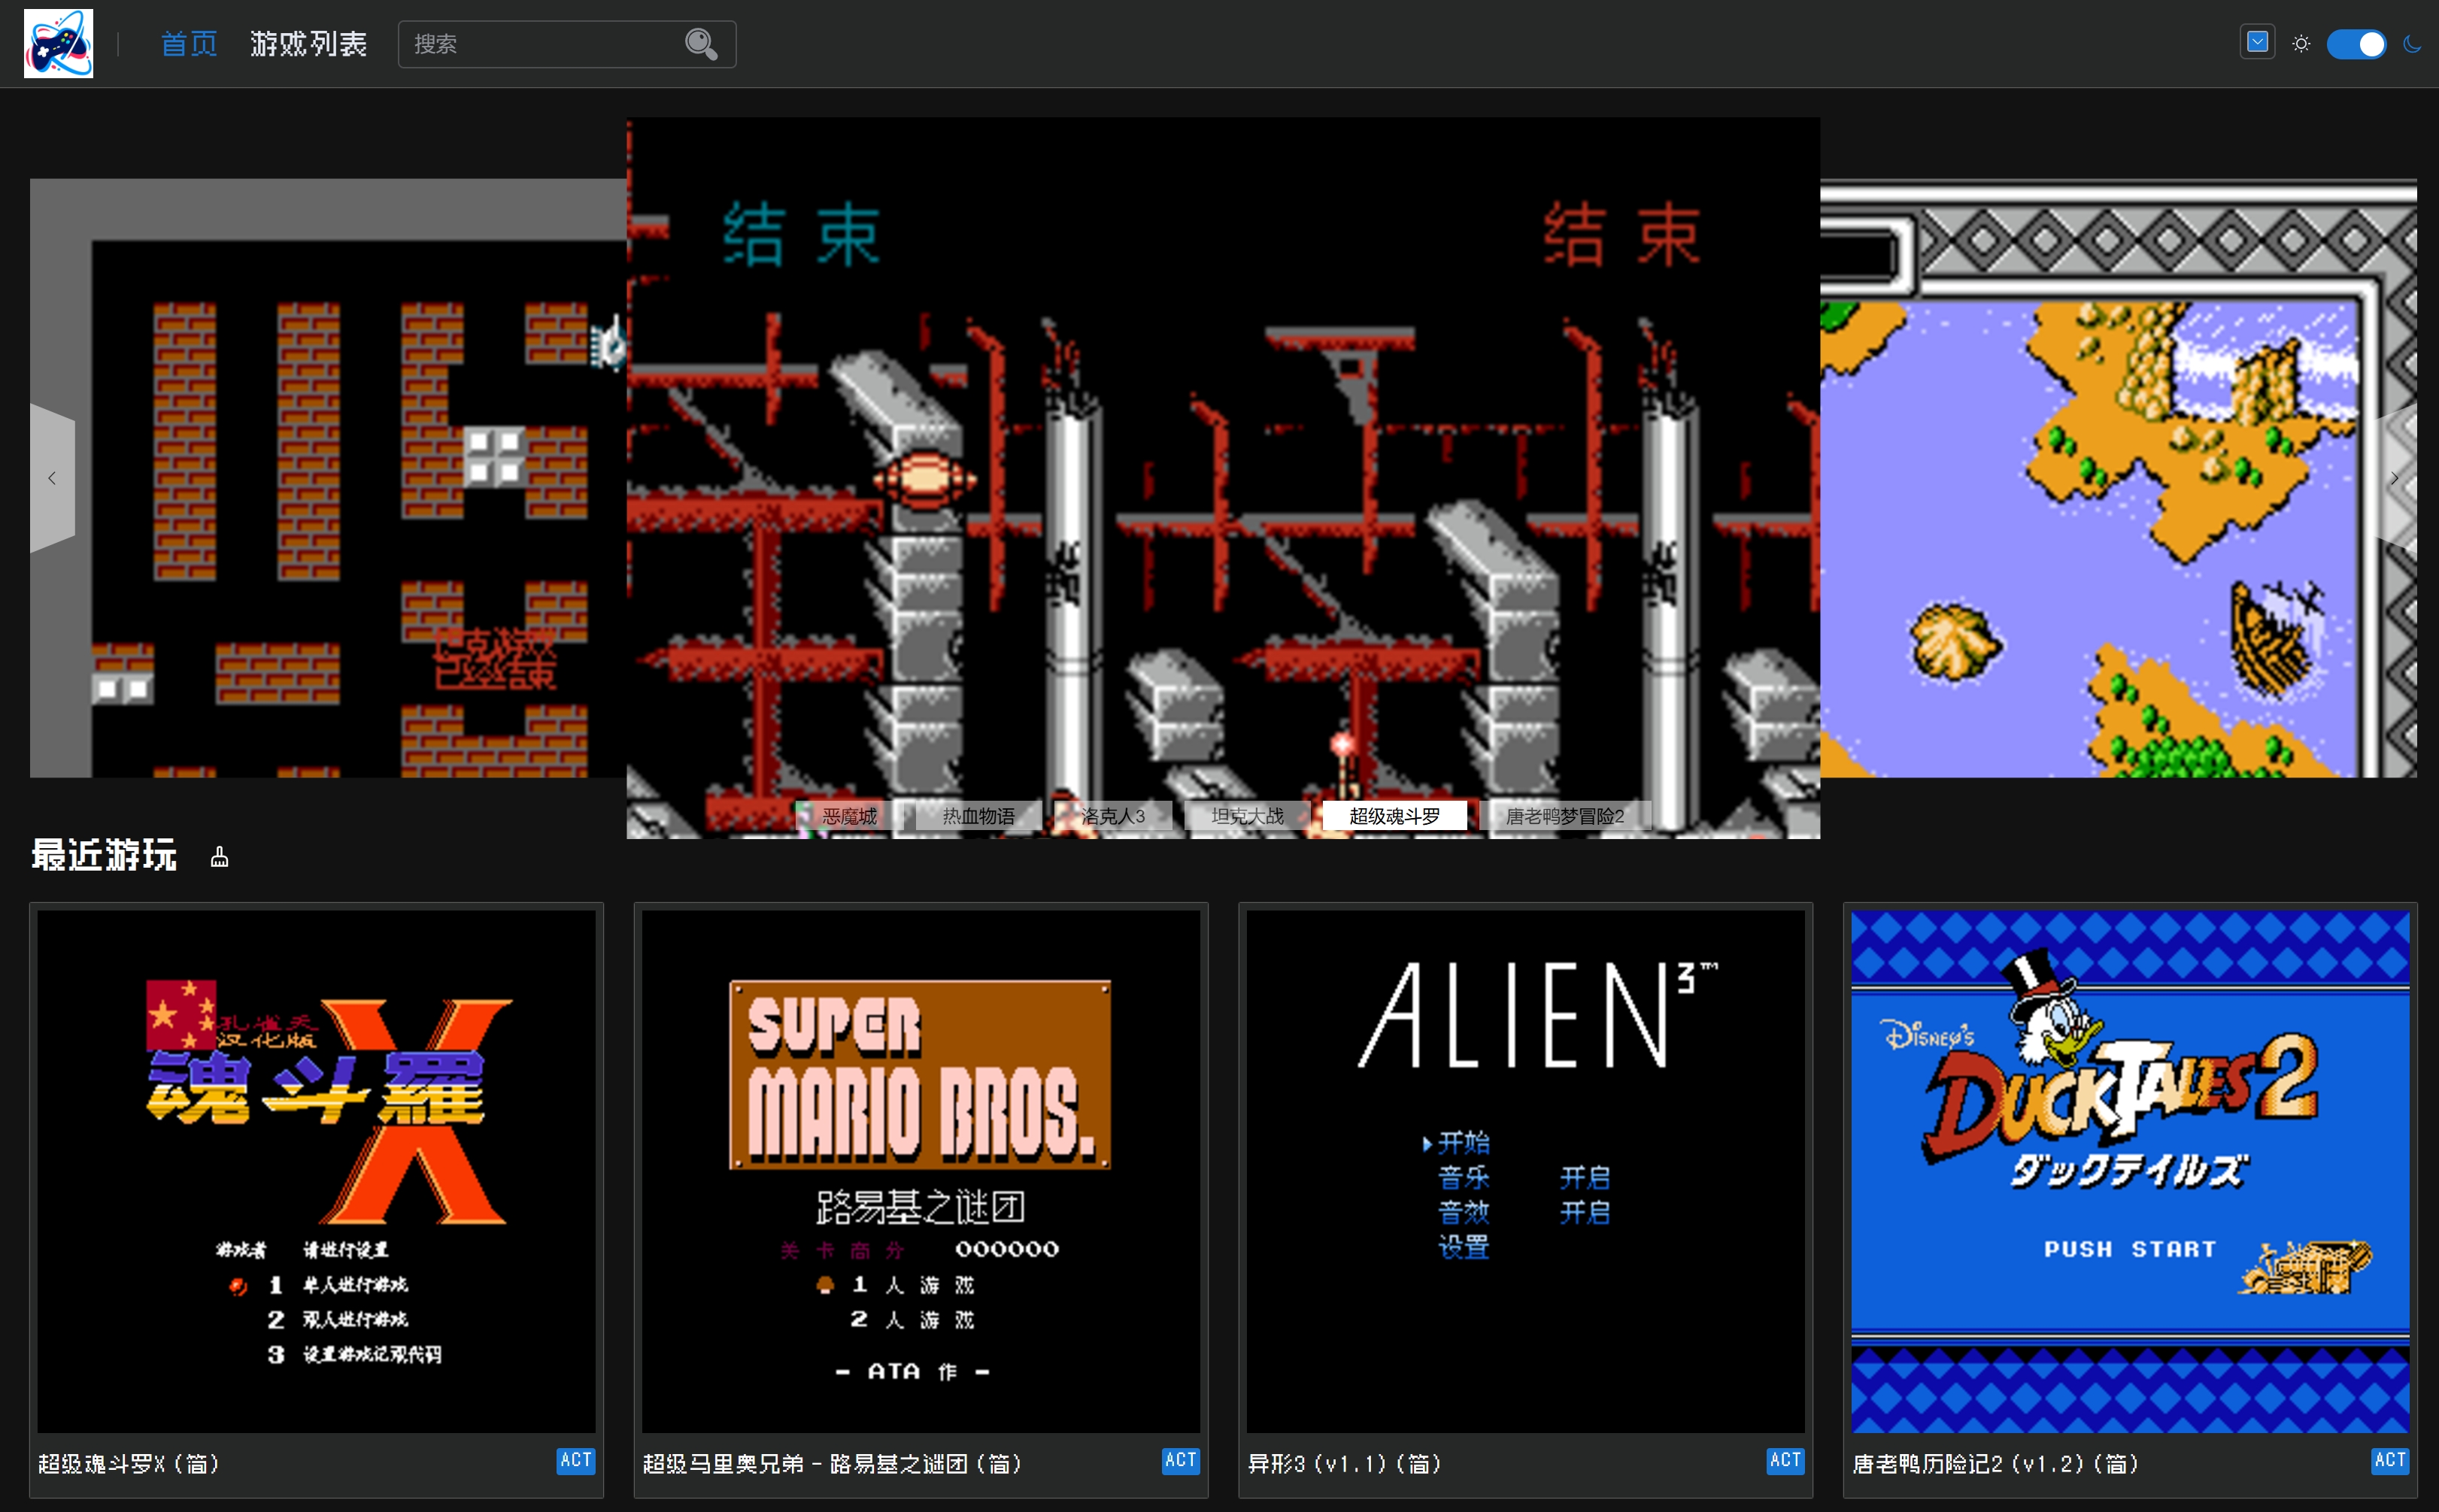Click 超级马里奥兄弟 - 路易基之谜团 title
2439x1512 pixels.
(x=832, y=1463)
